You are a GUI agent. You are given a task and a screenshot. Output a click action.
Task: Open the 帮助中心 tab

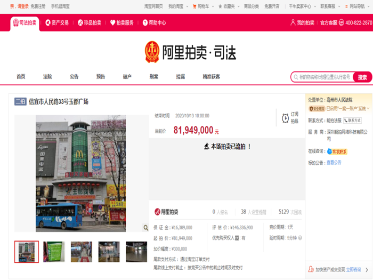(x=154, y=23)
